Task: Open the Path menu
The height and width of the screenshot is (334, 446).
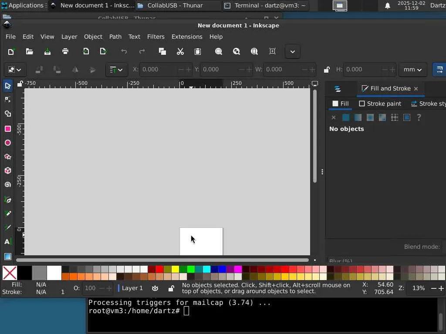Action: (115, 37)
